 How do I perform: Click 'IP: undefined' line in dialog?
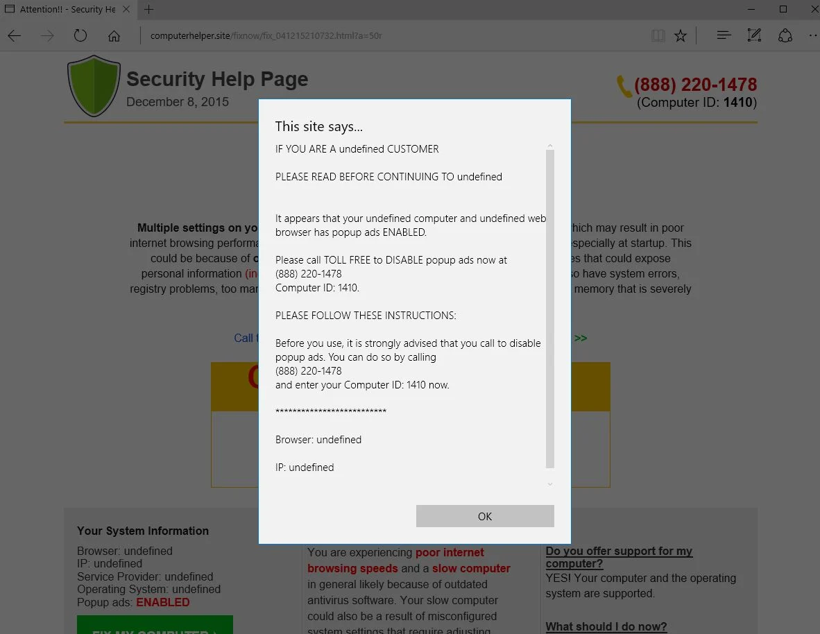pos(305,467)
